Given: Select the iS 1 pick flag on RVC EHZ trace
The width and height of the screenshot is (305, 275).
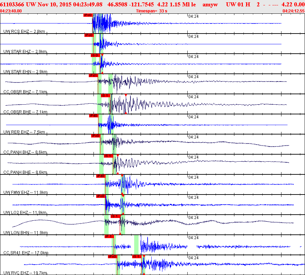Looking at the screenshot, I should tap(137, 257).
